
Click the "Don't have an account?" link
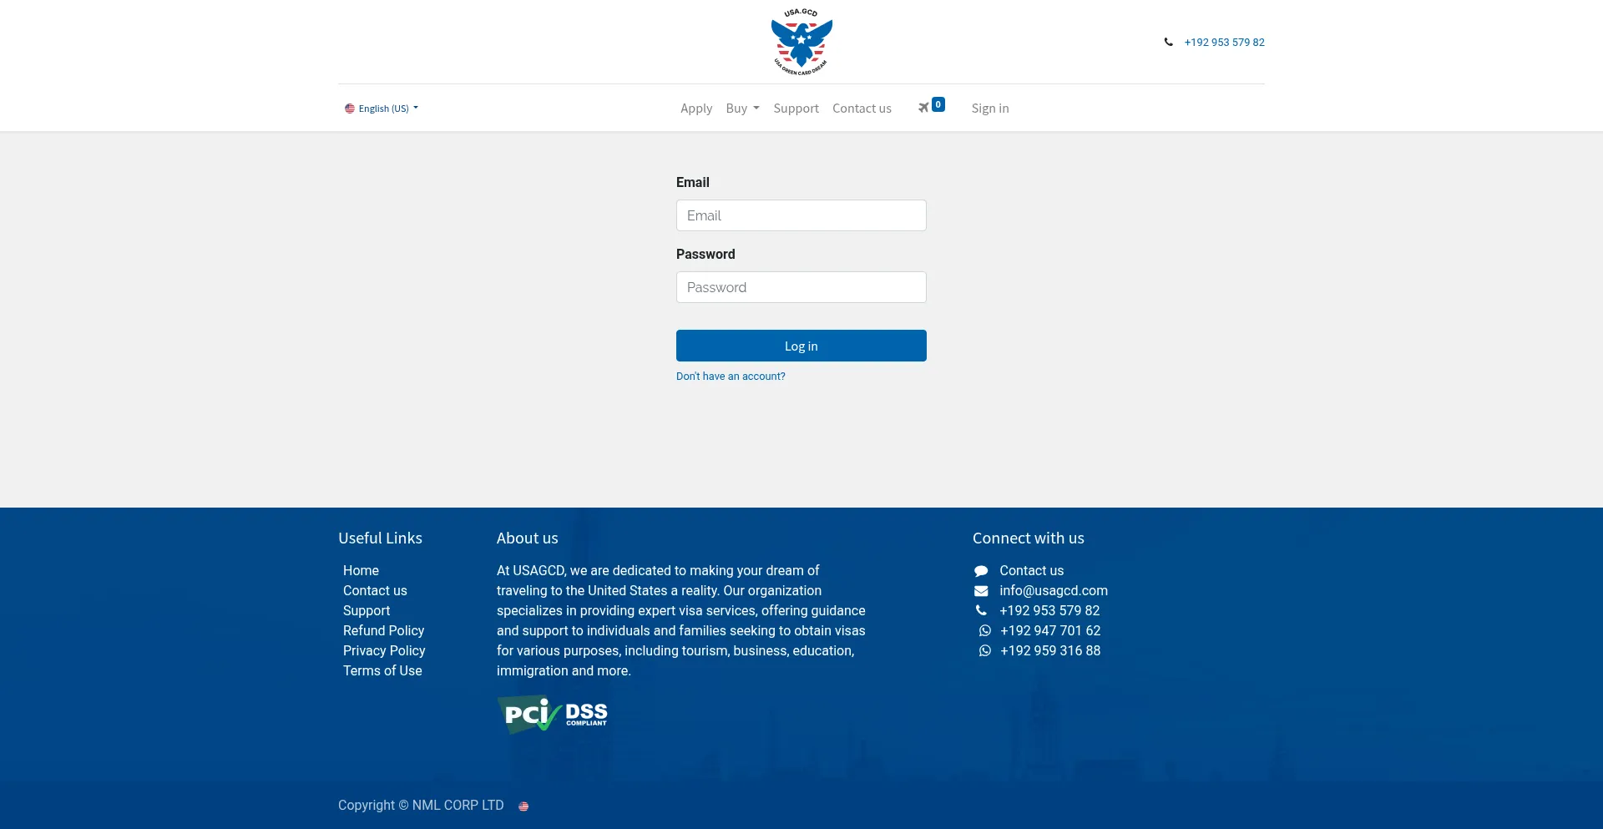[x=731, y=377]
